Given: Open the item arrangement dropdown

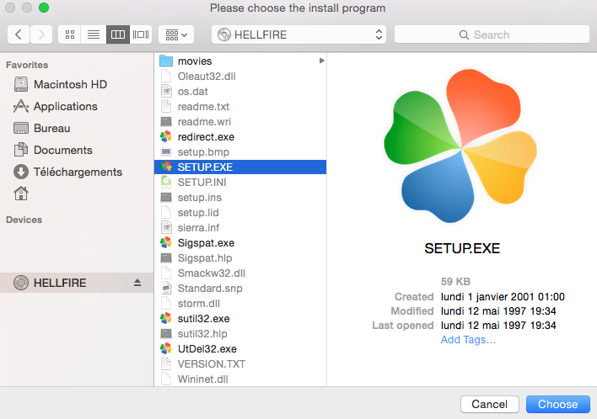Looking at the screenshot, I should (x=176, y=35).
